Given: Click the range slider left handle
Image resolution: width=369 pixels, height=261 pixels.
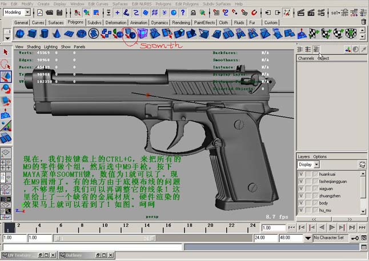Looking at the screenshot, I should 58,238.
